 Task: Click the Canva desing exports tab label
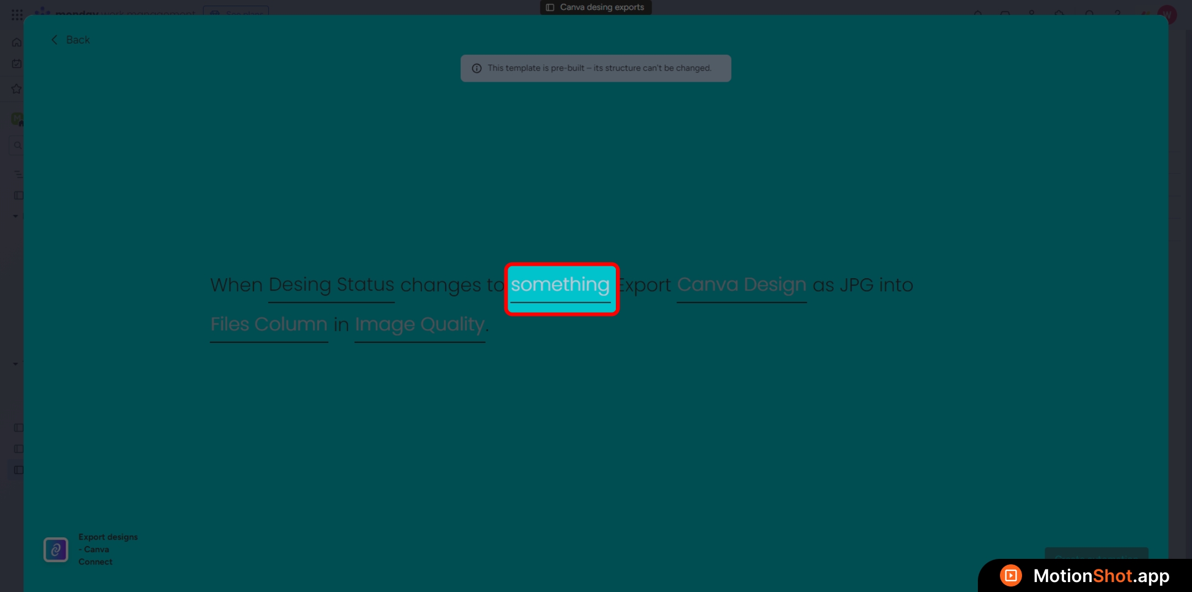(602, 7)
